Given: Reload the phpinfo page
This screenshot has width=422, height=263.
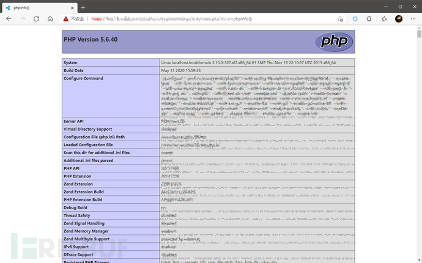Looking at the screenshot, I should click(36, 19).
